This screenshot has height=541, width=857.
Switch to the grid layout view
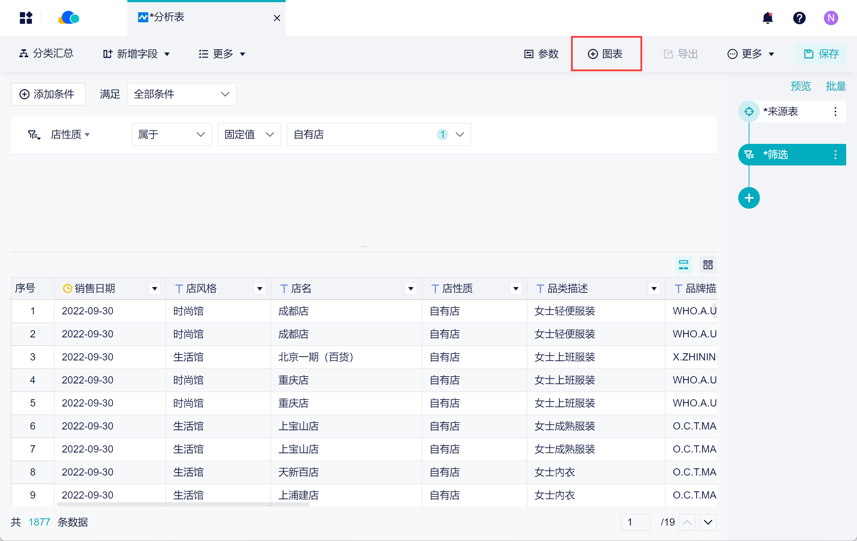[x=708, y=265]
